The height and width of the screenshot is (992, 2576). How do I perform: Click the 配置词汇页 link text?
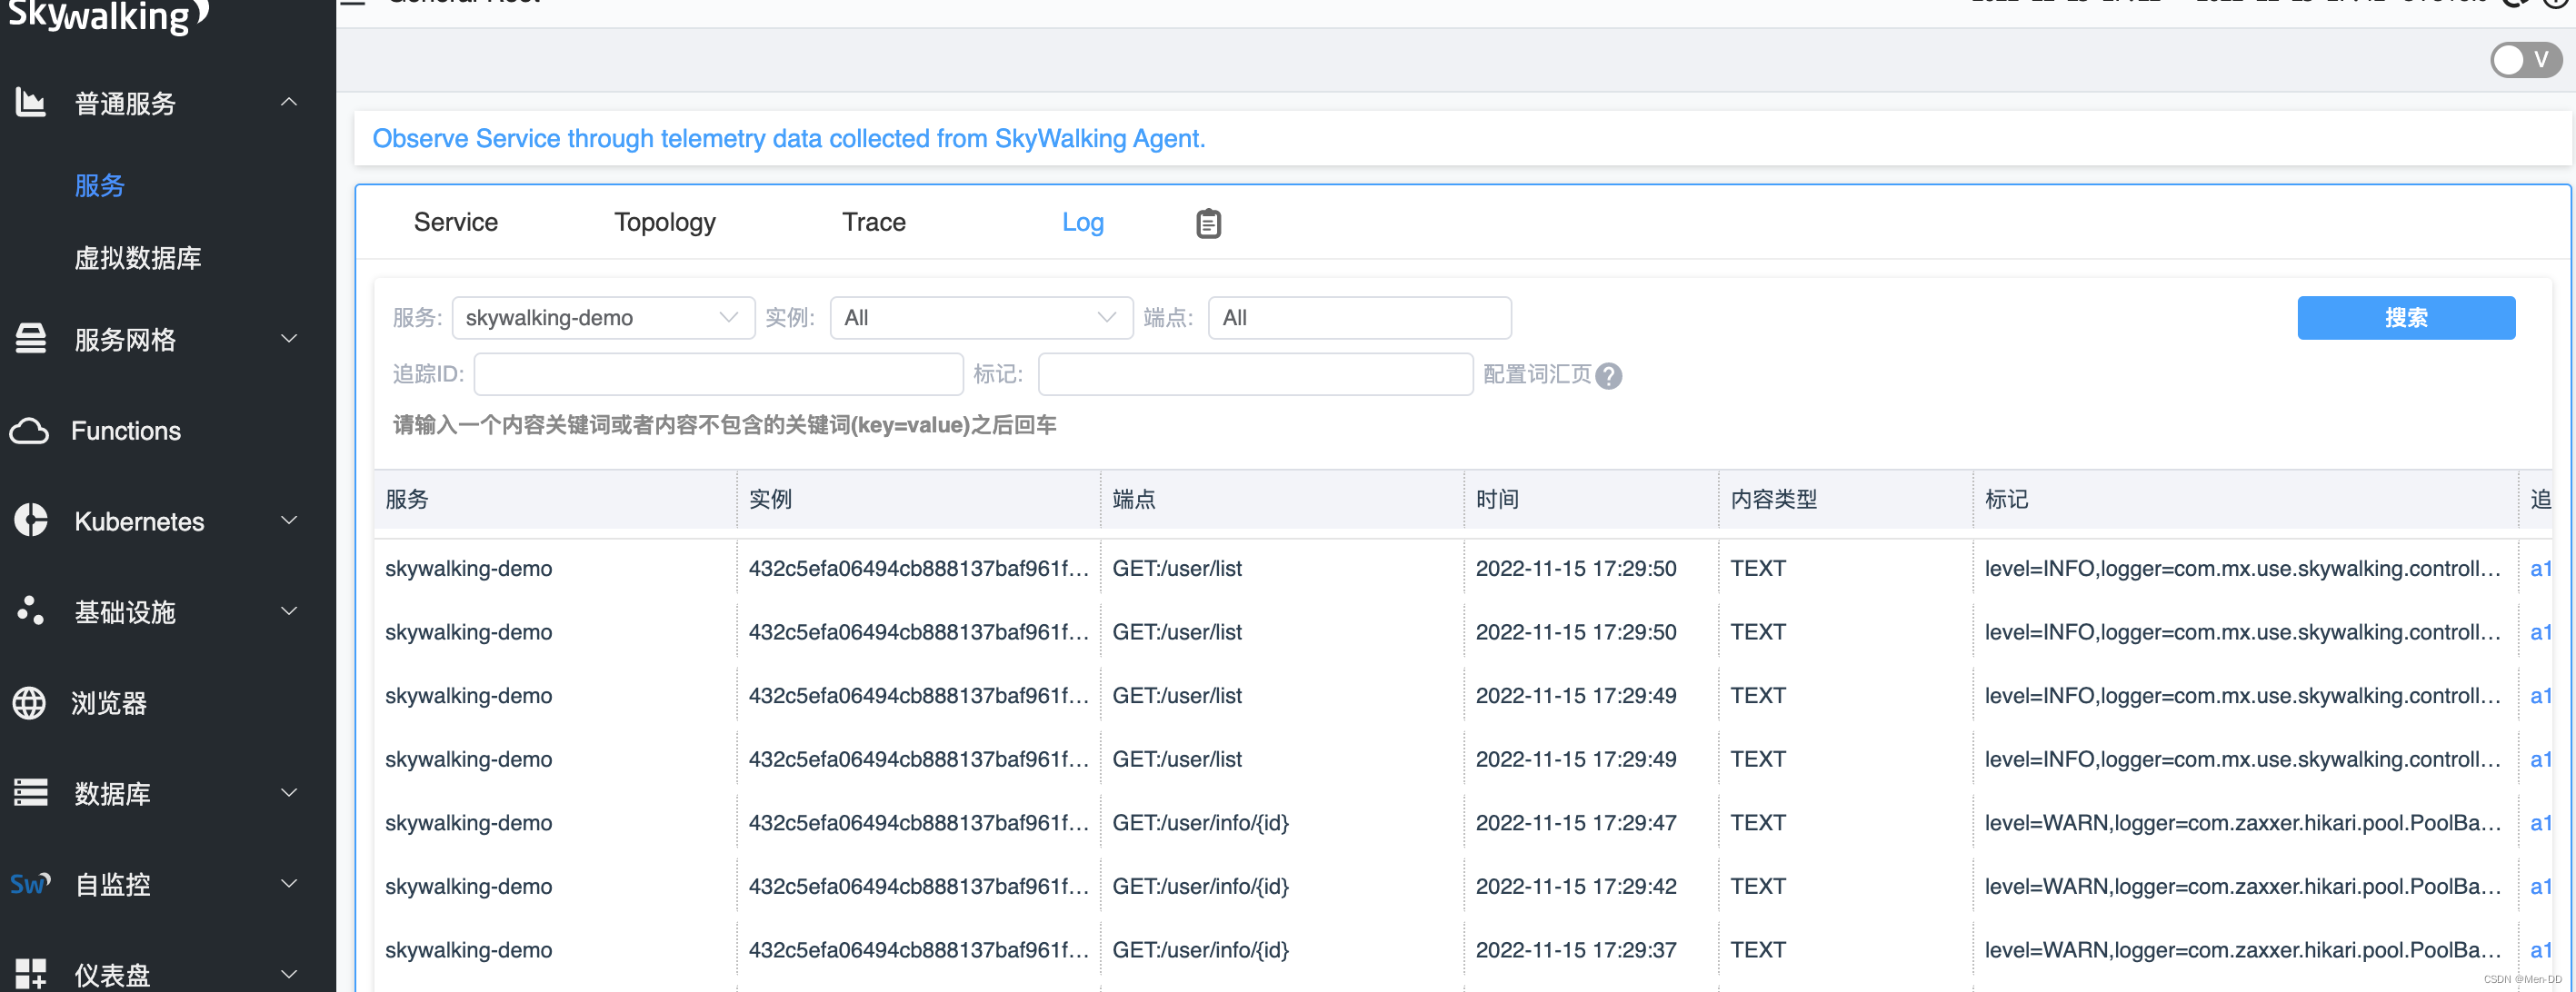click(1536, 373)
